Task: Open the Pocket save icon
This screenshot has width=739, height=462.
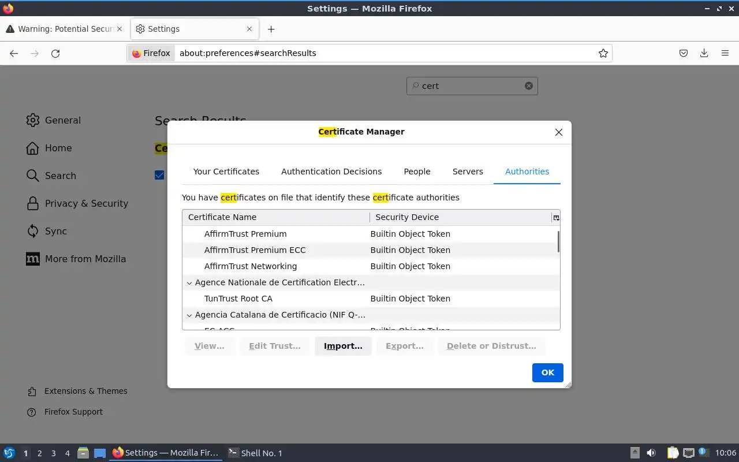Action: pos(684,53)
